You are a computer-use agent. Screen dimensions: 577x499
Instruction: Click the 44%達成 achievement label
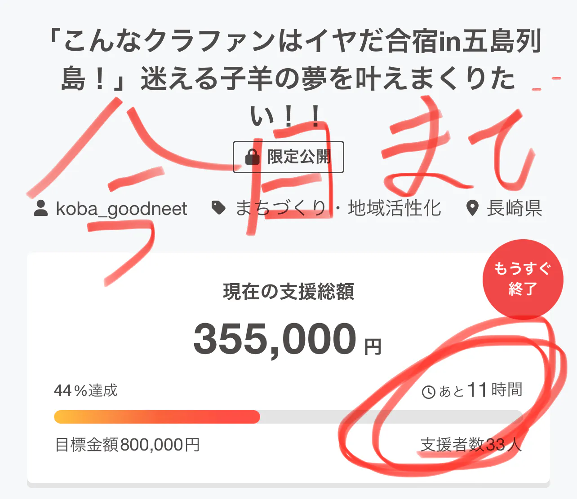(x=85, y=390)
